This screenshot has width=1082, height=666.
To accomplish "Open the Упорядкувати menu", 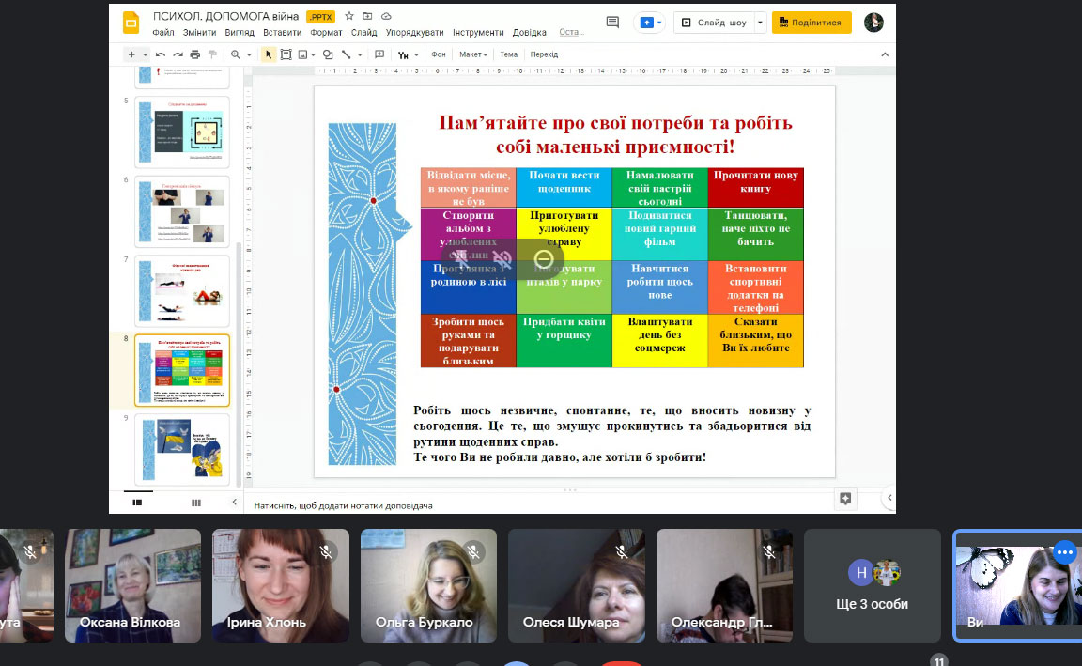I will [x=415, y=33].
